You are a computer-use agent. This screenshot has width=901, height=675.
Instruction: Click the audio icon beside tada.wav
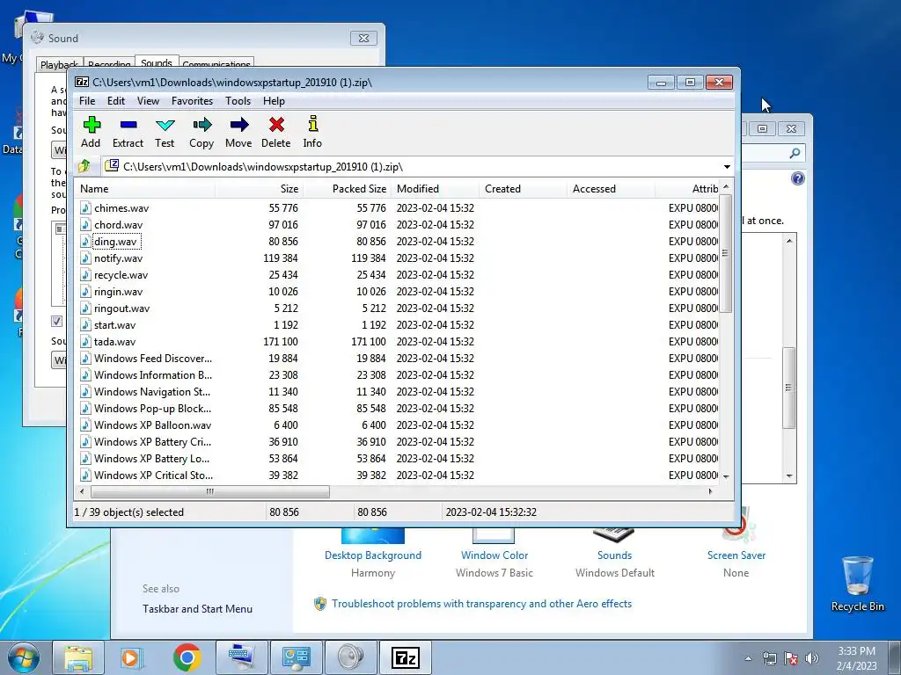pyautogui.click(x=85, y=342)
